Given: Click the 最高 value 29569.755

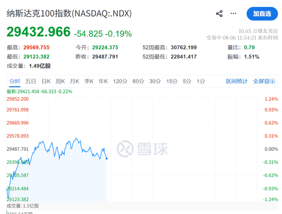Looking at the screenshot, I should (36, 47).
